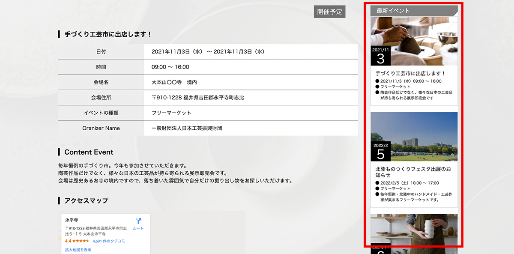Click the 4.4 star rating on the map card

(x=77, y=241)
